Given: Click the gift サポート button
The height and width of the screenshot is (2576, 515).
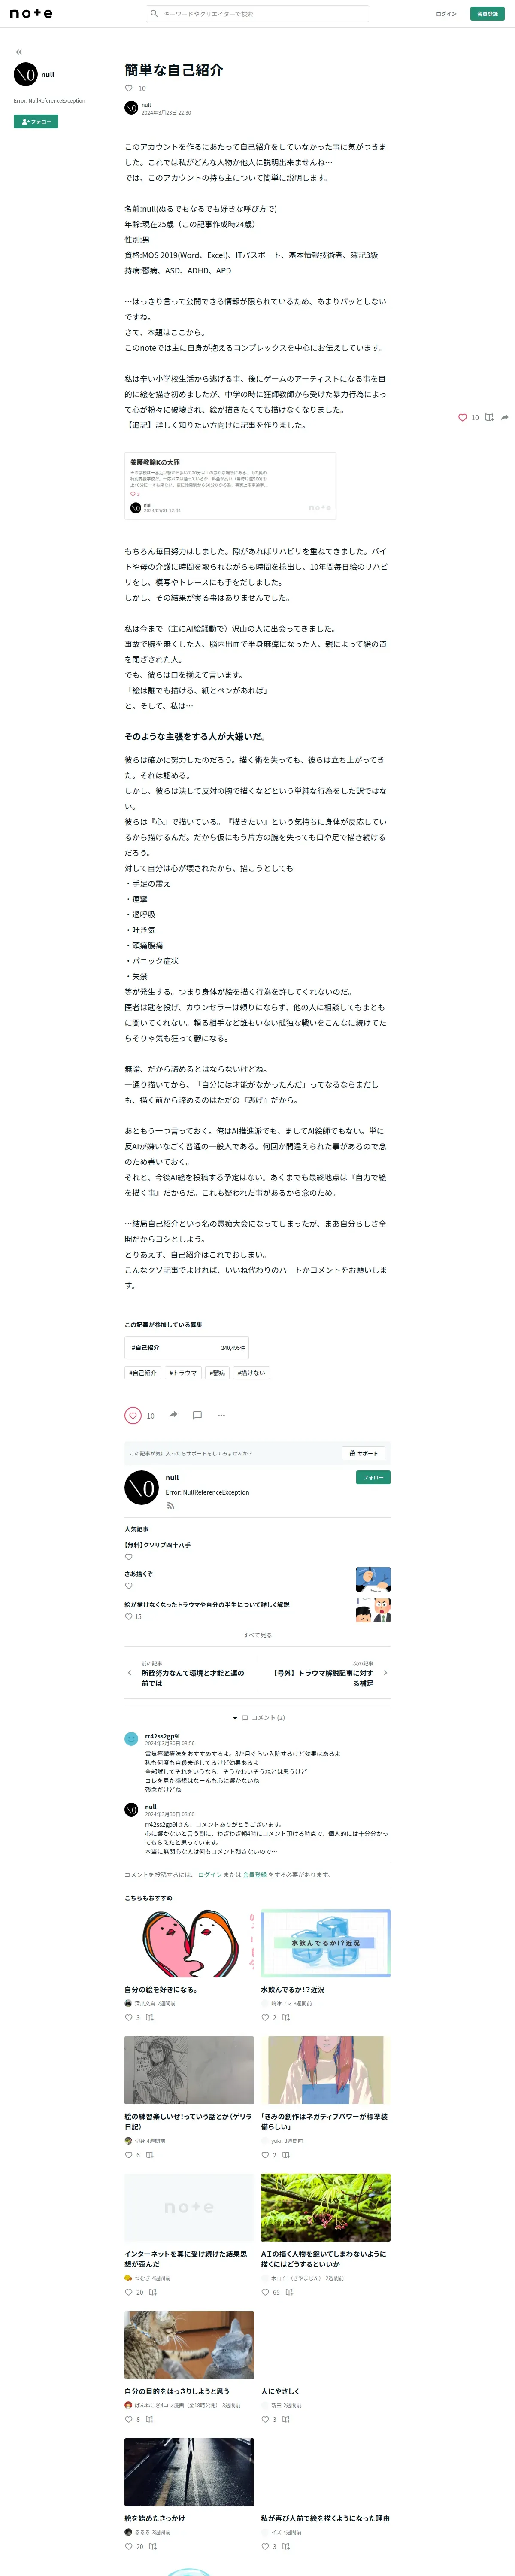Looking at the screenshot, I should coord(363,1453).
